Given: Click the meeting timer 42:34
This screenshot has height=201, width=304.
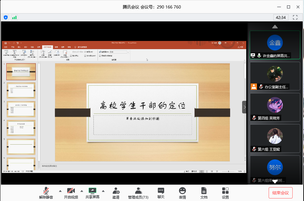Looking at the screenshot, I should tap(281, 17).
